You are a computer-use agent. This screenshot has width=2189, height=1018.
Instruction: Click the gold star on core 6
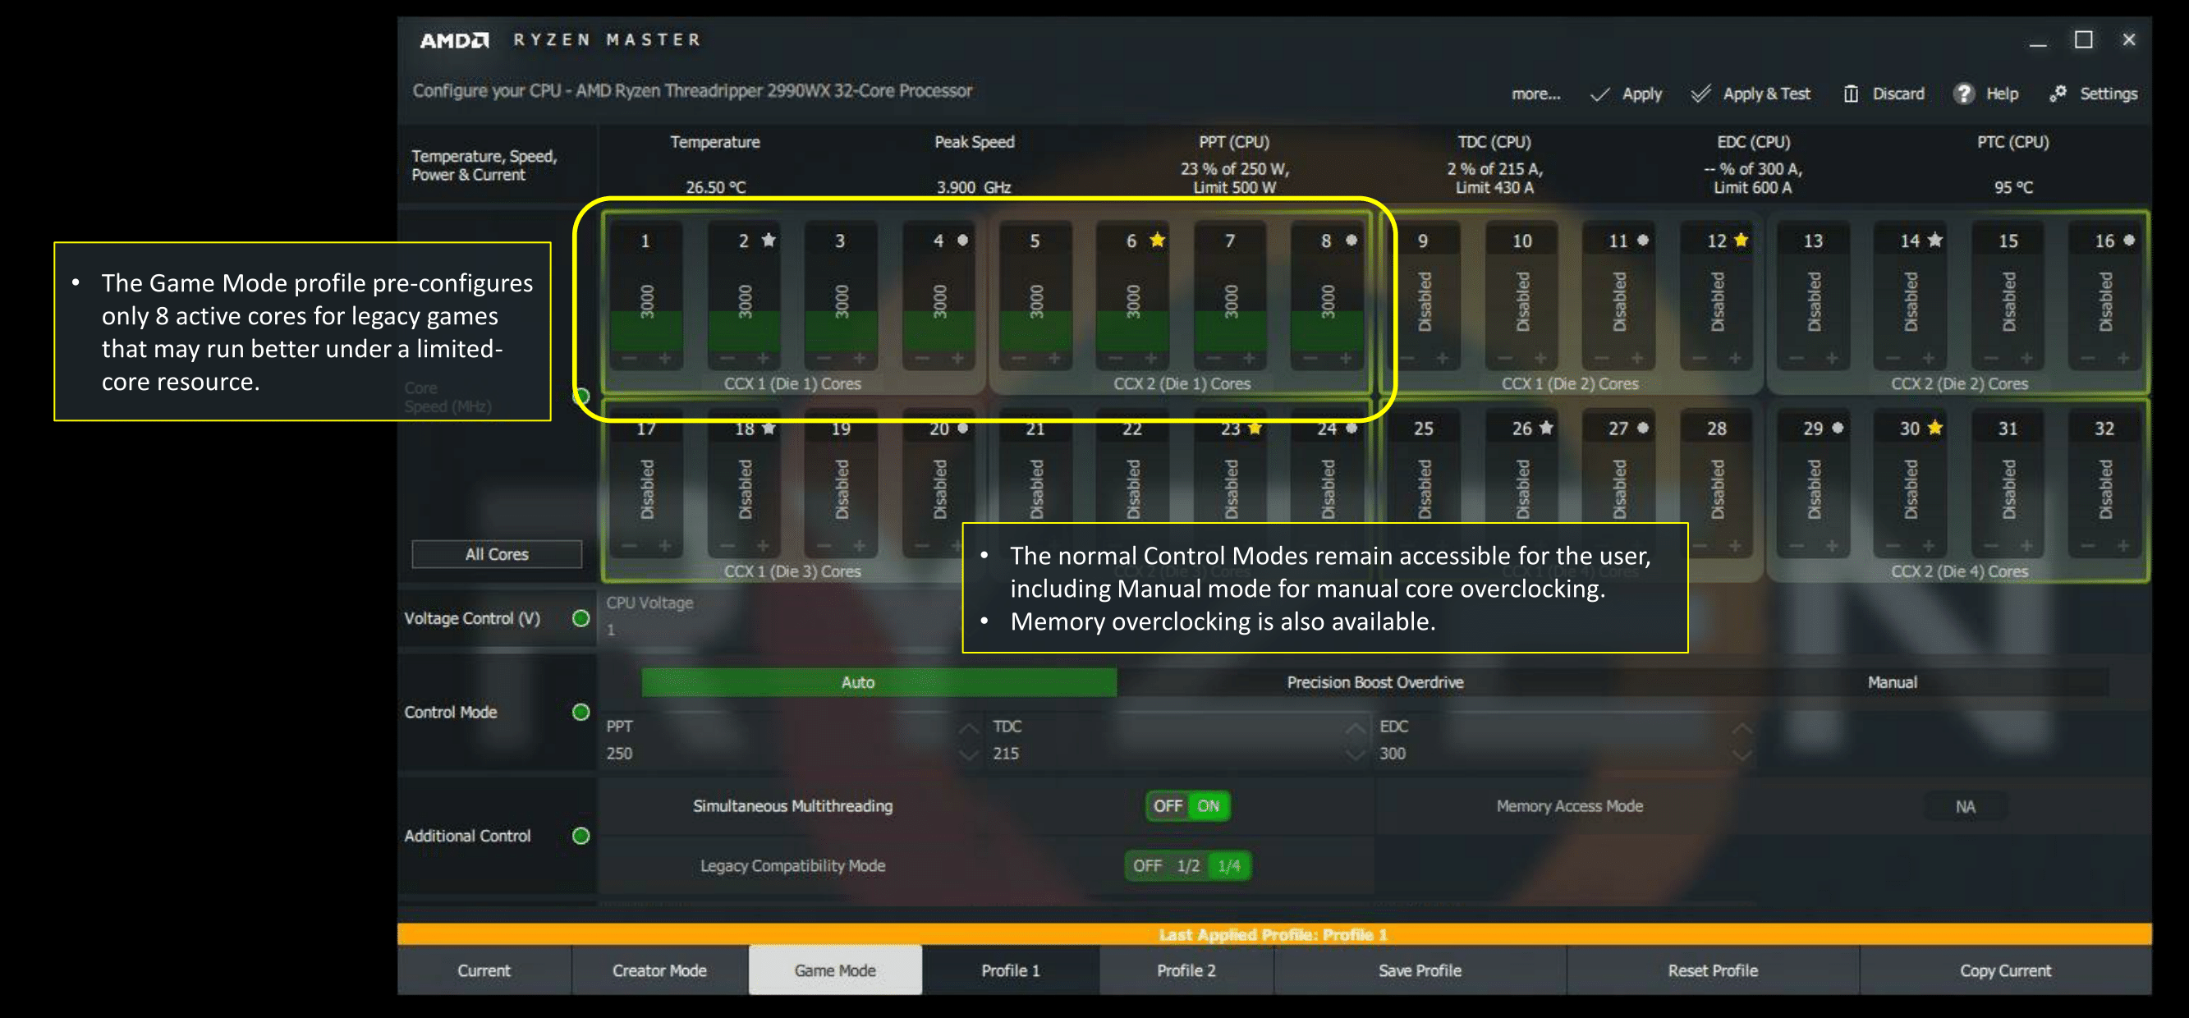1157,240
